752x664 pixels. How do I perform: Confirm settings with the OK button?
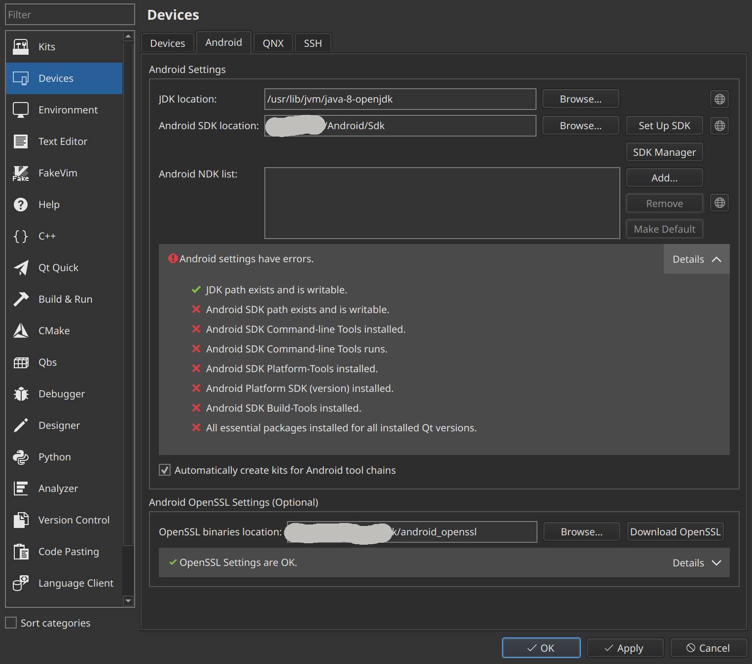coord(541,648)
